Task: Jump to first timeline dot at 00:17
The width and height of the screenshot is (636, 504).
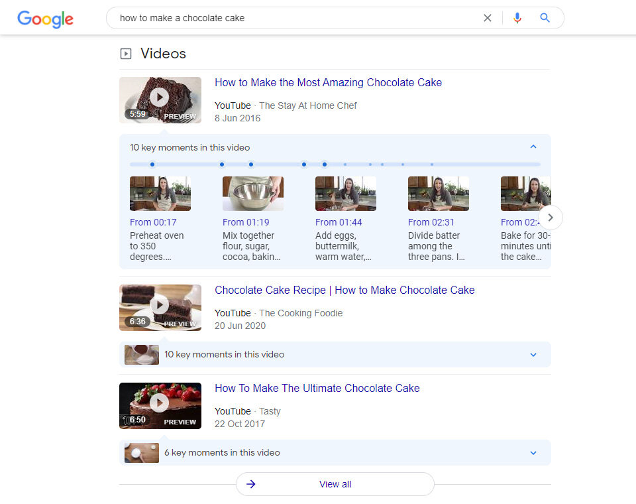Action: pos(152,164)
